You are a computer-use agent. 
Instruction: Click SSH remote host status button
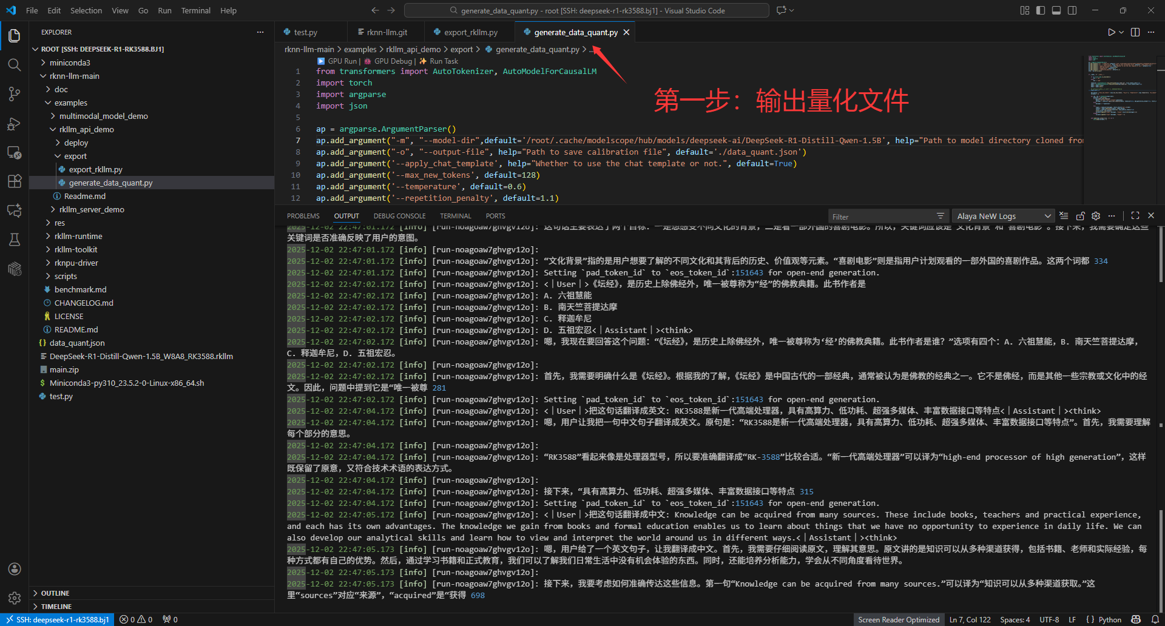pos(58,619)
